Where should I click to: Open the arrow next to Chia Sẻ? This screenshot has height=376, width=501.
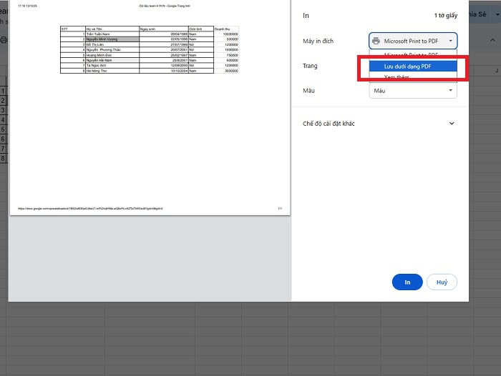pyautogui.click(x=497, y=14)
